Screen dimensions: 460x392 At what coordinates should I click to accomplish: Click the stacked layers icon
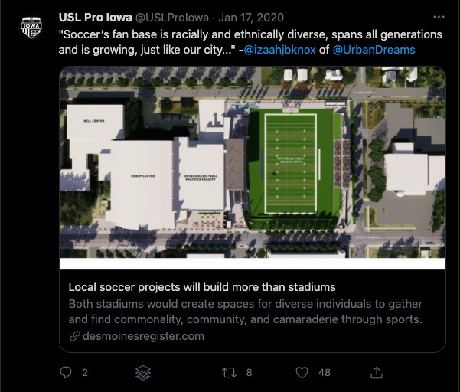143,373
